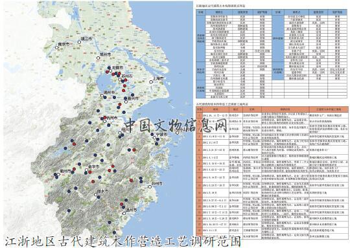Select the 镇江市 city marker circle
The height and width of the screenshot is (248, 350).
pyautogui.click(x=79, y=42)
